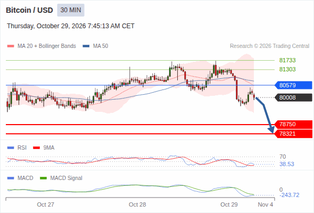Select the MA 20 + Bollinger Bands label
The image size is (314, 213).
[x=47, y=46]
